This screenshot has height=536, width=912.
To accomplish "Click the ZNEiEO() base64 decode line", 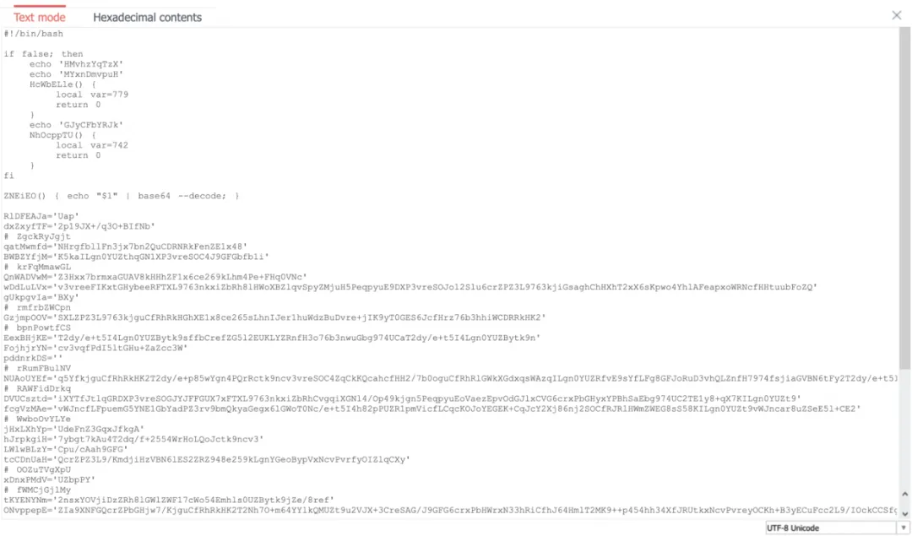I will [x=121, y=196].
